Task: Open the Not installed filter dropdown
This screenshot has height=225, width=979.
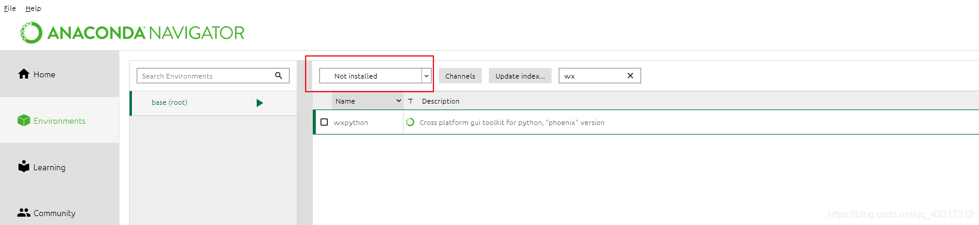Action: coord(375,76)
